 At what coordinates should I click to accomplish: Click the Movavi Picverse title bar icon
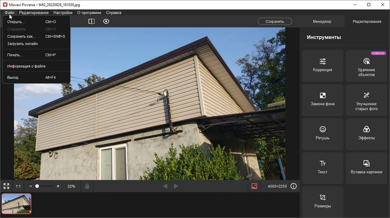coord(5,5)
